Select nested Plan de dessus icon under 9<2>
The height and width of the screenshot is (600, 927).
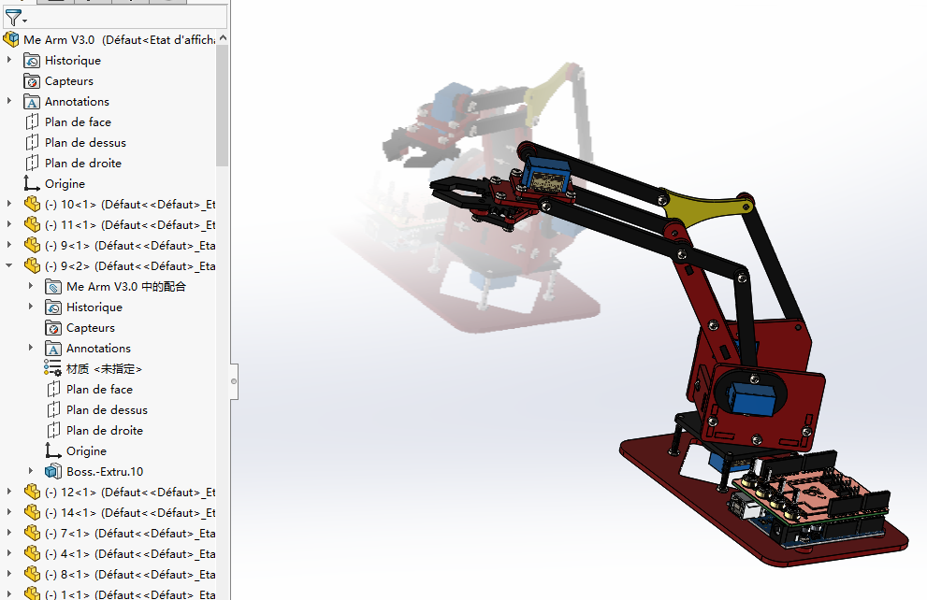[x=53, y=410]
